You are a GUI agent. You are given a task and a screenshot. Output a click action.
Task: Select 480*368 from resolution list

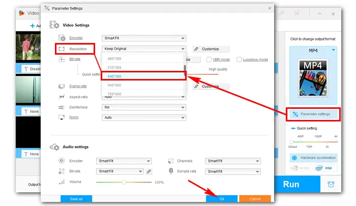coord(142,59)
